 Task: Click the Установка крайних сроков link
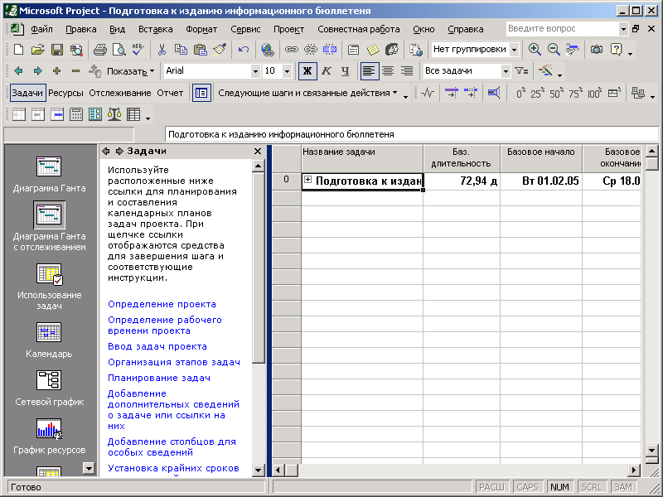pos(173,468)
